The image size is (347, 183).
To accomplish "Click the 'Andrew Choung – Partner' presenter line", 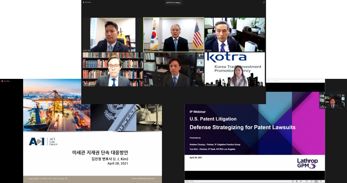I will (x=215, y=144).
